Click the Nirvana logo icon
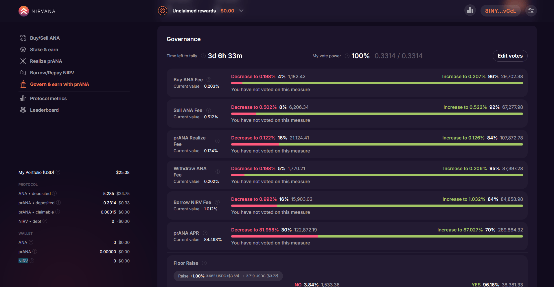The height and width of the screenshot is (287, 554). tap(24, 11)
